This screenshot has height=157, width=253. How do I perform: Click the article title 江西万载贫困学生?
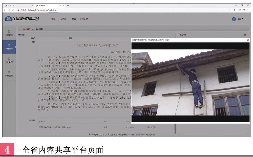(98, 46)
